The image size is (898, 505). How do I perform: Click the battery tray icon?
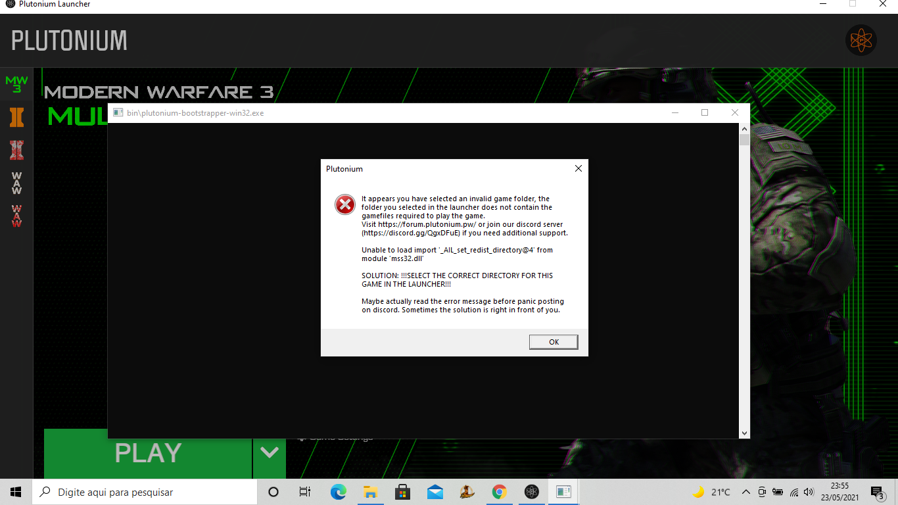778,492
